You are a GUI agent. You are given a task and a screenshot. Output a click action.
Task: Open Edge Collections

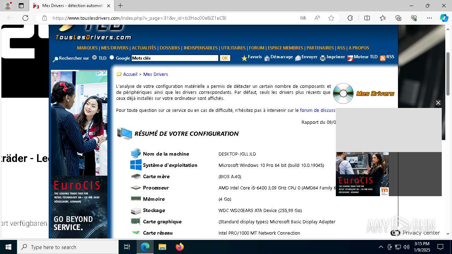pos(399,18)
